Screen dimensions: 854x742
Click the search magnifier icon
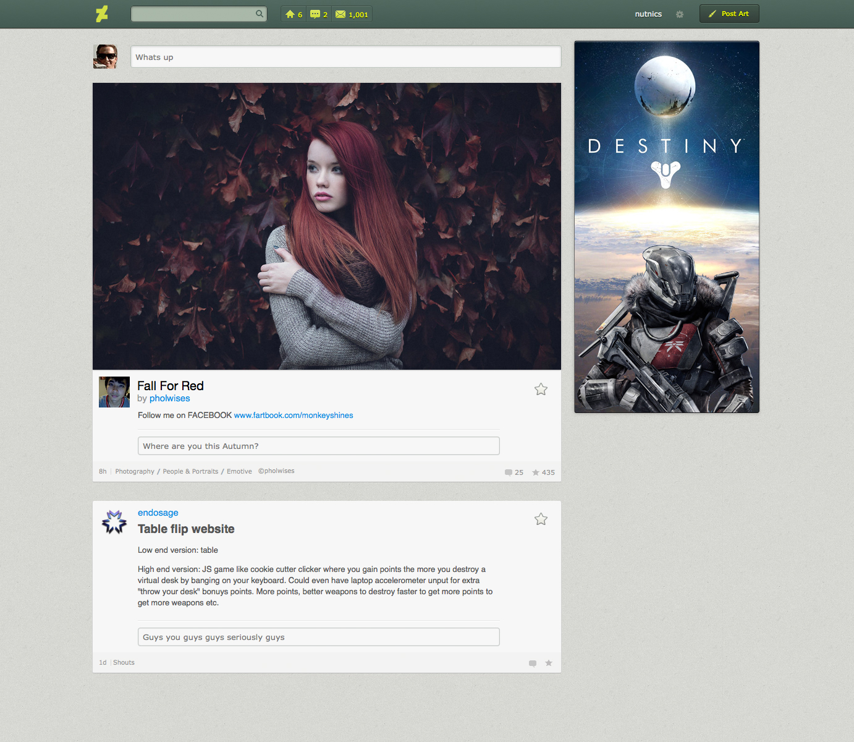260,14
